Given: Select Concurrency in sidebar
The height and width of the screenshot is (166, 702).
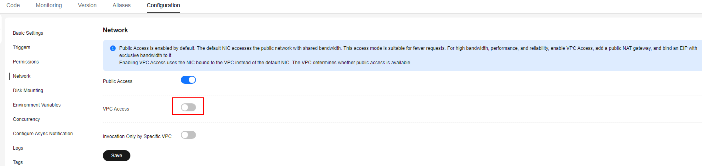Looking at the screenshot, I should (26, 119).
